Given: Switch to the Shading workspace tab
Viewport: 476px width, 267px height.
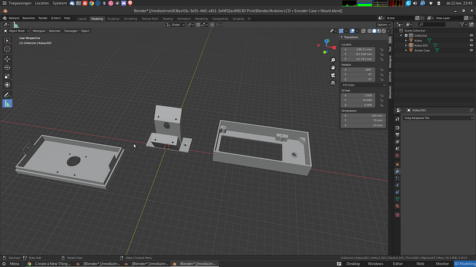Looking at the screenshot, I should click(168, 19).
